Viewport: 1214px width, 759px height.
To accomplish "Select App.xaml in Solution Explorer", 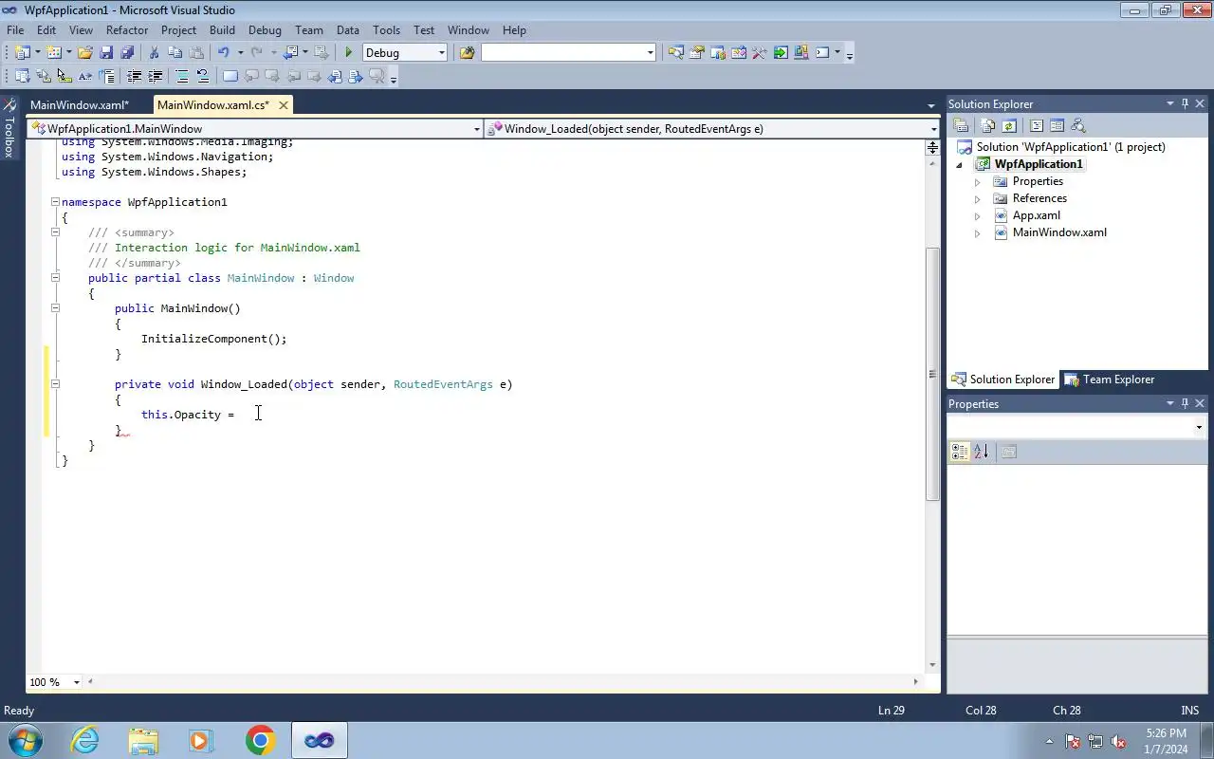I will [1036, 216].
